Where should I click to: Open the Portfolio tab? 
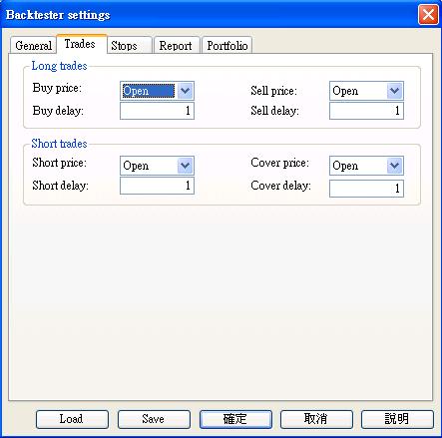point(227,45)
